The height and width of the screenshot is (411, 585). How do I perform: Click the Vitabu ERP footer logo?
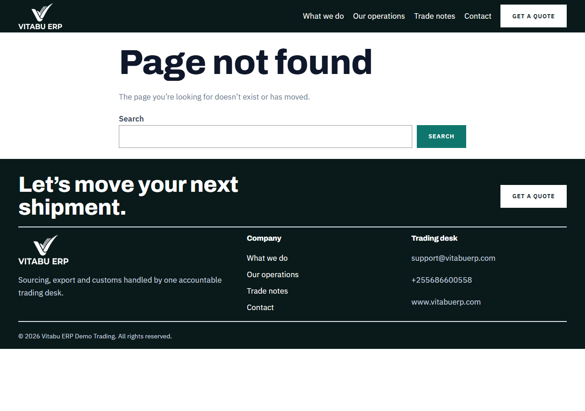pos(43,250)
